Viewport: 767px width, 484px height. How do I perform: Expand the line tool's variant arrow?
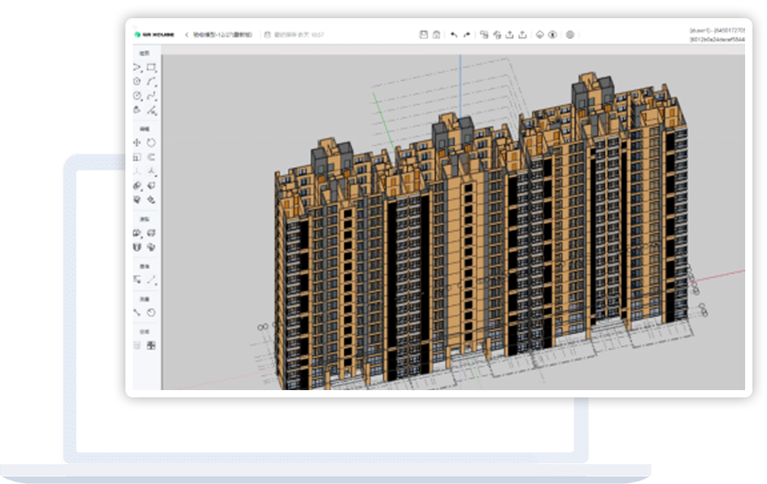coord(141,71)
